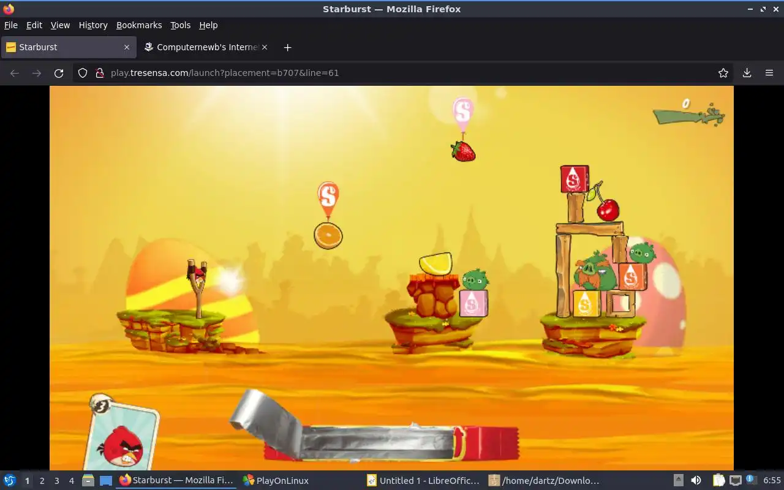Click the cherry on the wooden plank
Image resolution: width=784 pixels, height=490 pixels.
608,209
